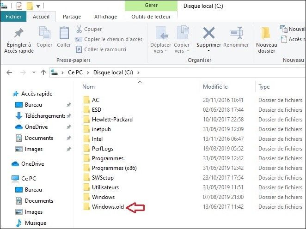Open the quick access toolbar customize dropdown
306x229 pixels.
(x=38, y=6)
